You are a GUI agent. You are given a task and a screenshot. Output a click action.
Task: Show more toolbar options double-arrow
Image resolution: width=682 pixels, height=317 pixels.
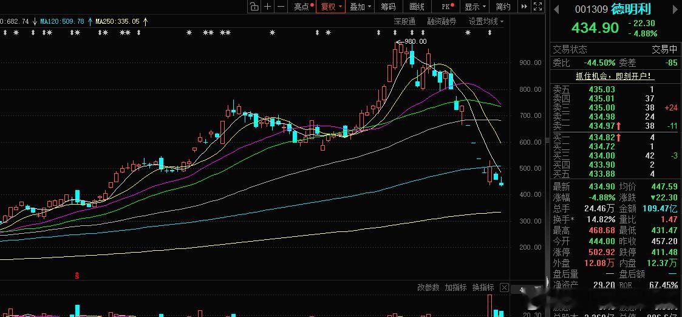(x=524, y=7)
